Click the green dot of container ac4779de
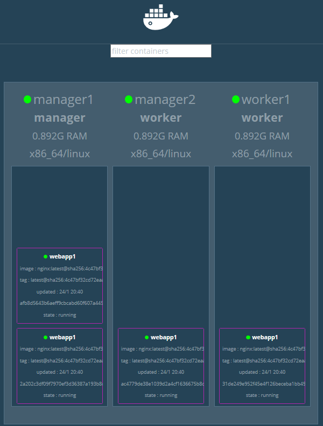Screen dimensions: 323x426 click(x=147, y=337)
